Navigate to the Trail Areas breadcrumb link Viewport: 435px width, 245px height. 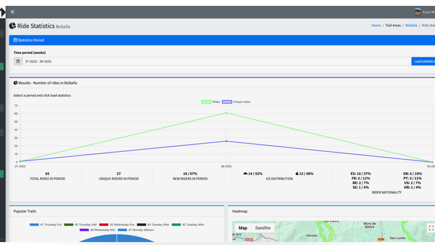click(x=393, y=25)
